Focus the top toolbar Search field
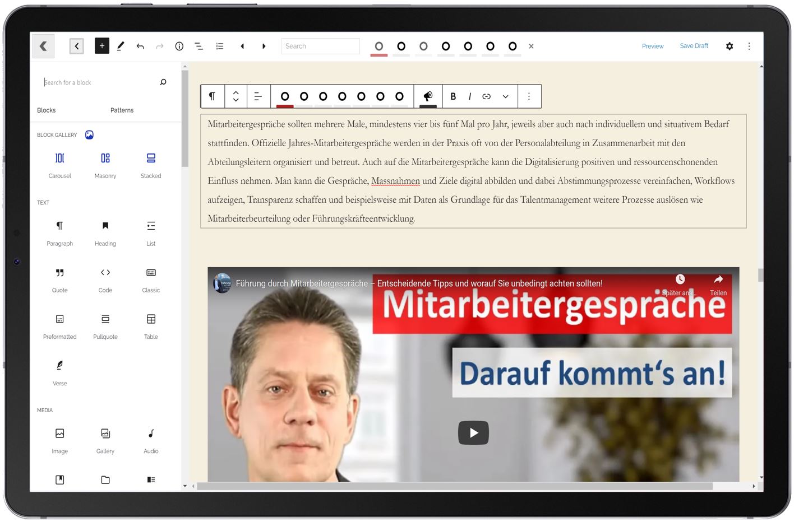This screenshot has width=794, height=522. (x=321, y=46)
